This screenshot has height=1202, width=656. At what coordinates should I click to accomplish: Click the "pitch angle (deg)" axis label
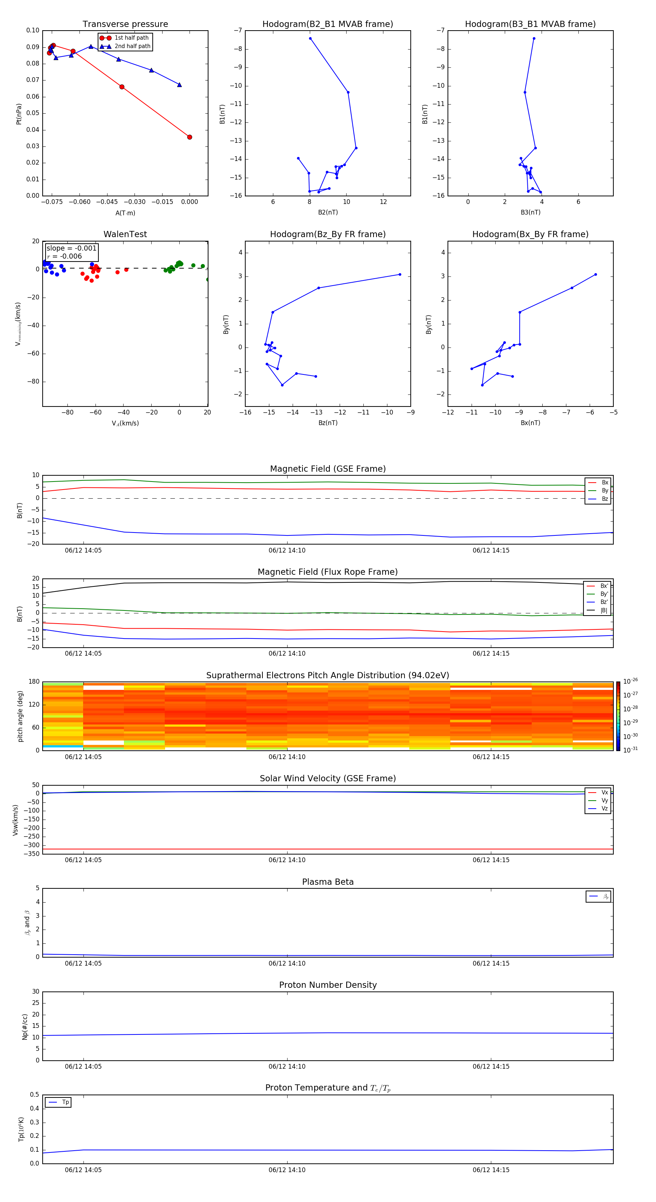coord(20,716)
